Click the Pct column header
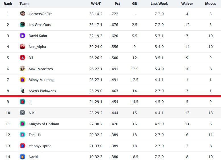Screen dimensions: 221x160 pyautogui.click(x=117, y=4)
